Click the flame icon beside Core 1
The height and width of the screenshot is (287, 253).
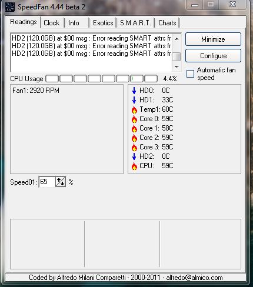pyautogui.click(x=134, y=129)
